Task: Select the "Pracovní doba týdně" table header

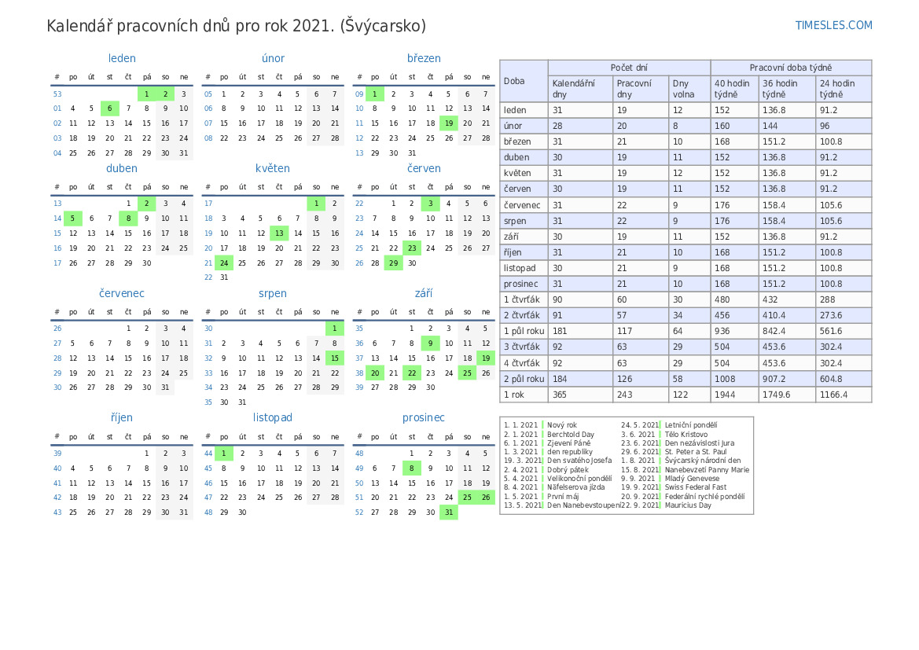Action: click(x=790, y=68)
